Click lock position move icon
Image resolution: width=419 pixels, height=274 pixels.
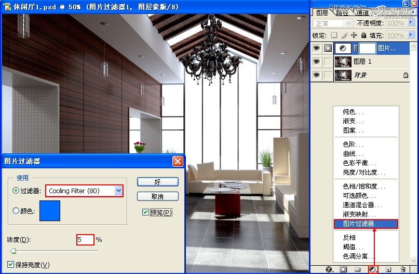tap(354, 35)
